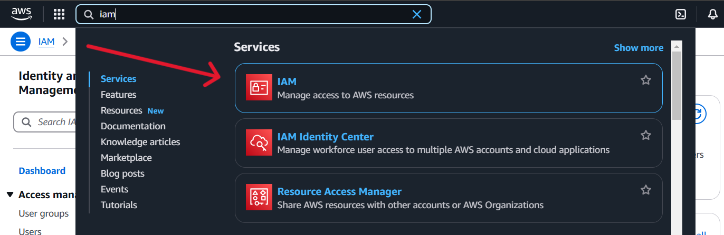The image size is (724, 235).
Task: Click the Search IAM sidebar field
Action: pos(45,122)
